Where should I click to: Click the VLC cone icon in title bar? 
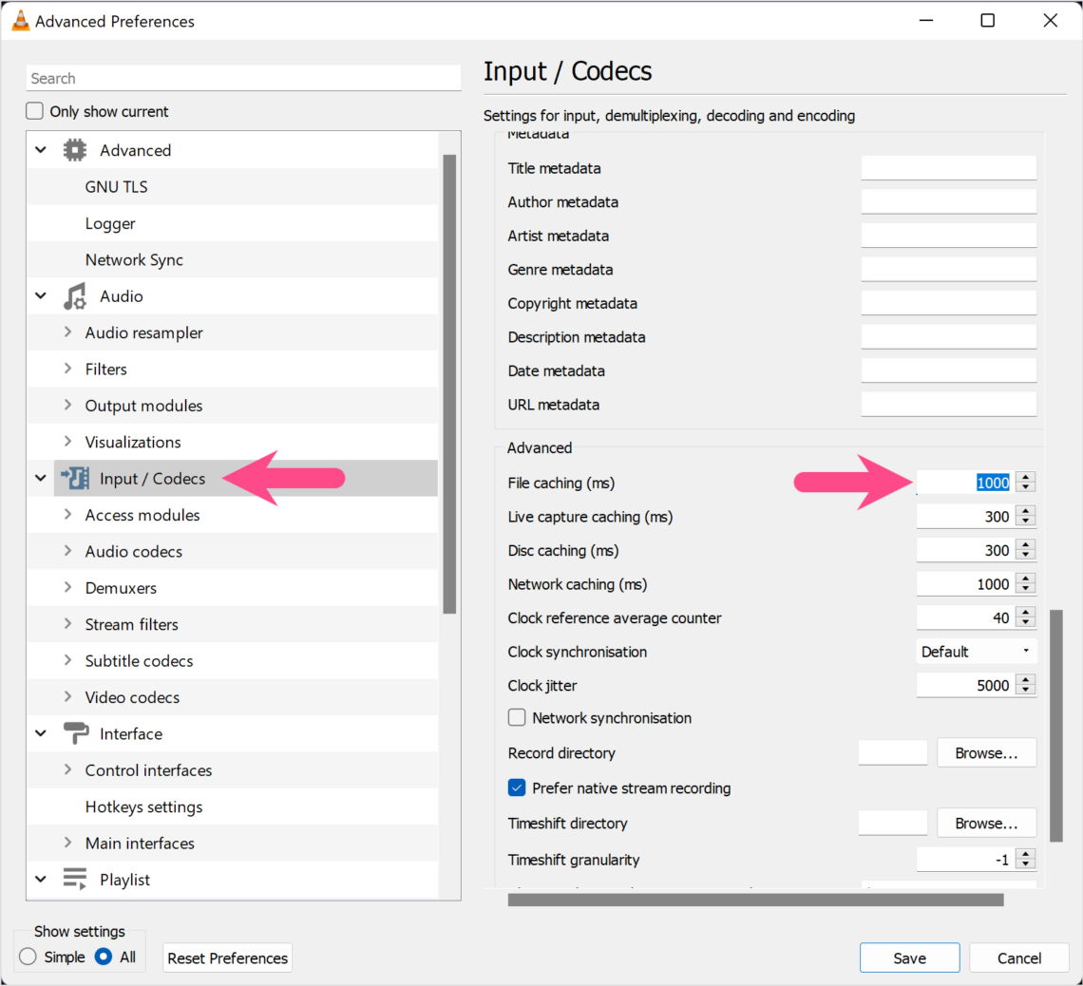pyautogui.click(x=20, y=21)
